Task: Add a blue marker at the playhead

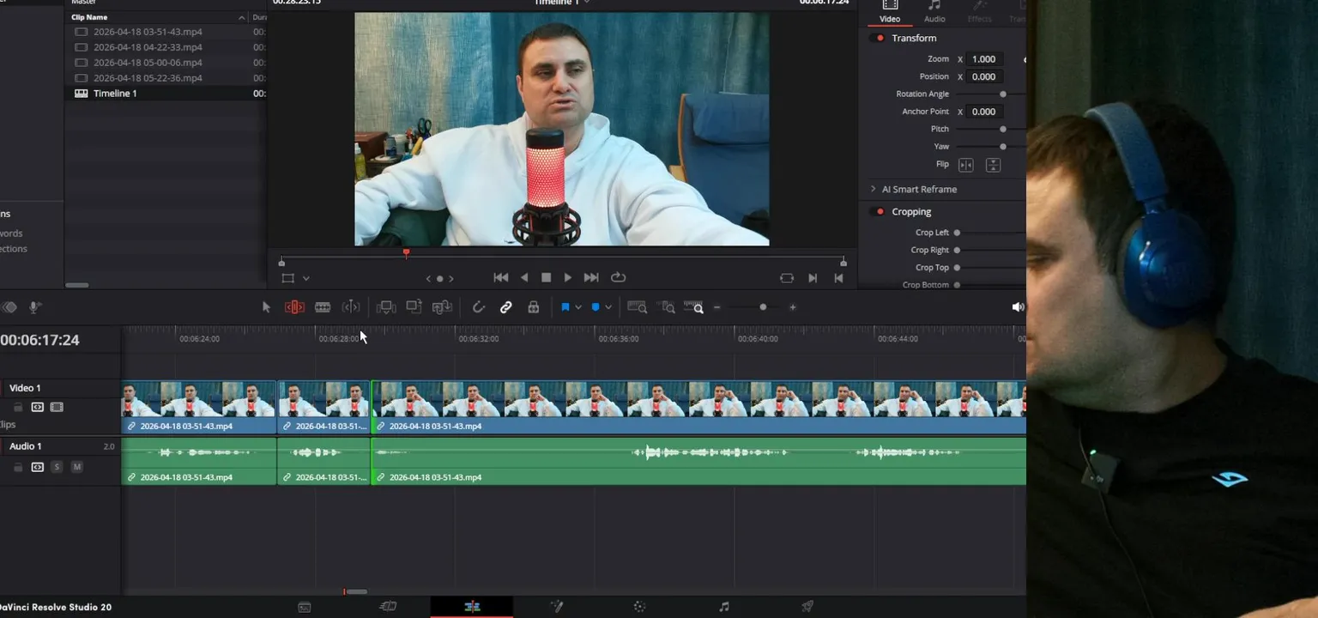Action: (596, 307)
